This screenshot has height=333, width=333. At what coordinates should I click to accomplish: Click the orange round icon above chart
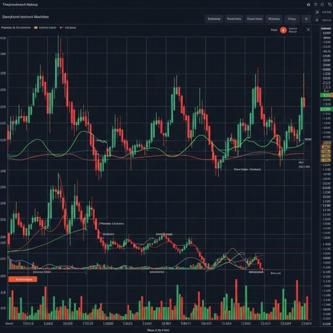(283, 31)
